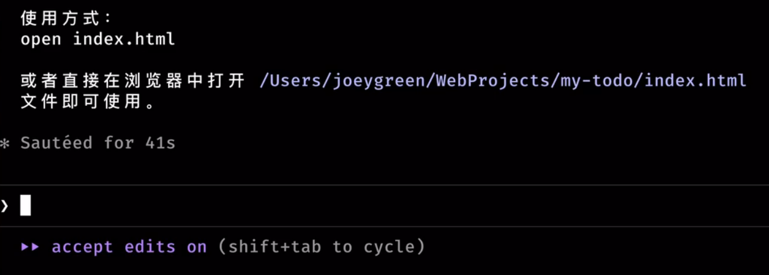Click the "WebProjects" segment of the path
769x275 pixels.
point(492,80)
